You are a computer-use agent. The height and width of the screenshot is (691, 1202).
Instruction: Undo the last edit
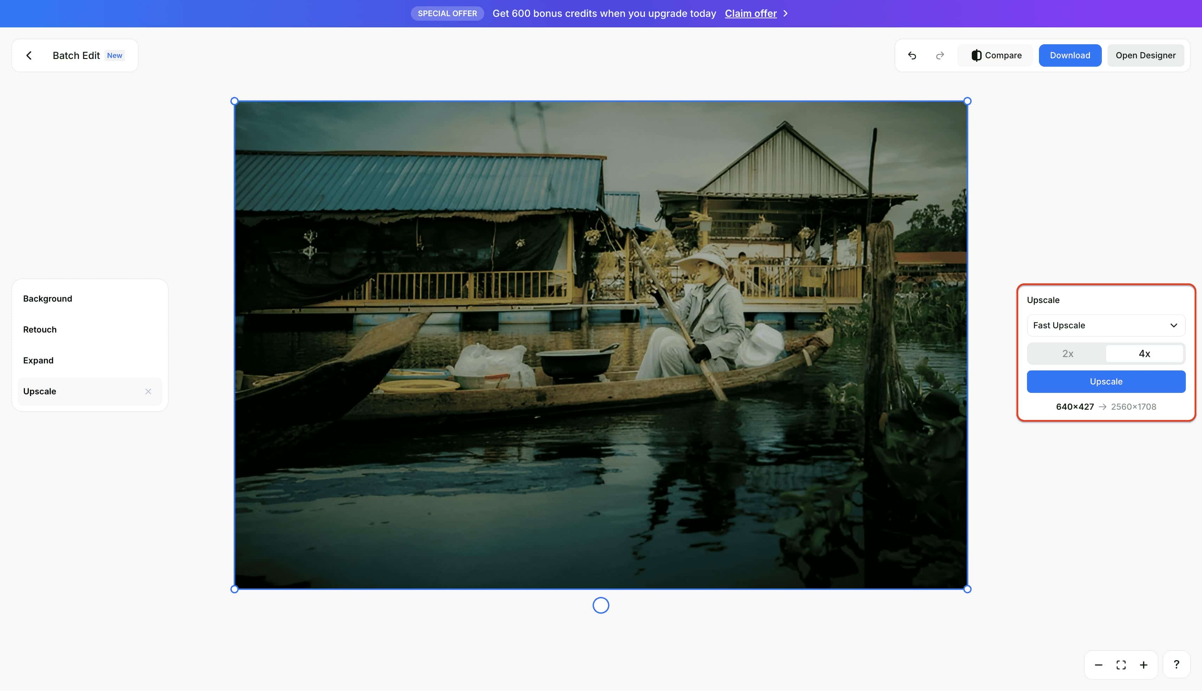pos(912,55)
